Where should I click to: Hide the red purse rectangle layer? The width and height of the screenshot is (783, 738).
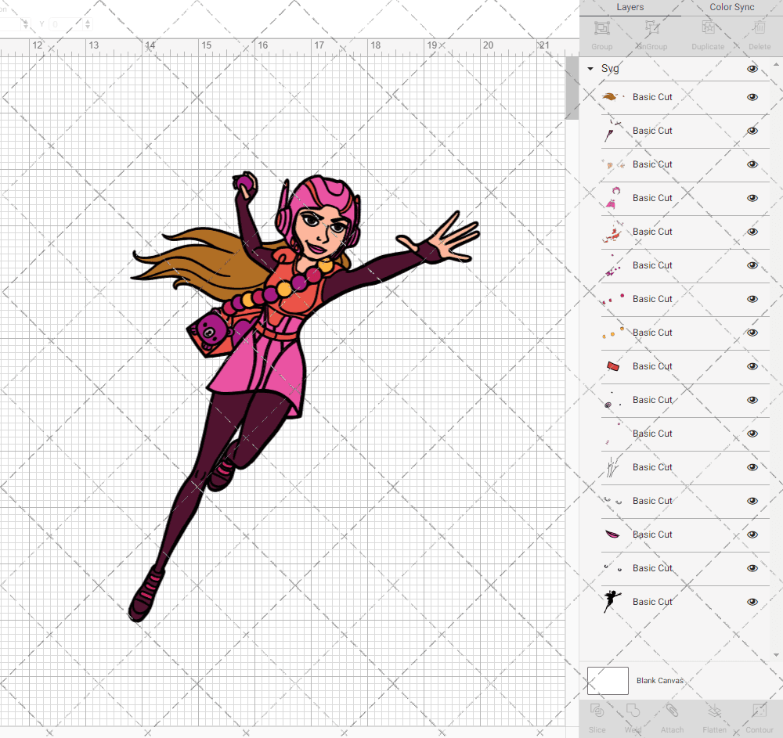pos(752,366)
